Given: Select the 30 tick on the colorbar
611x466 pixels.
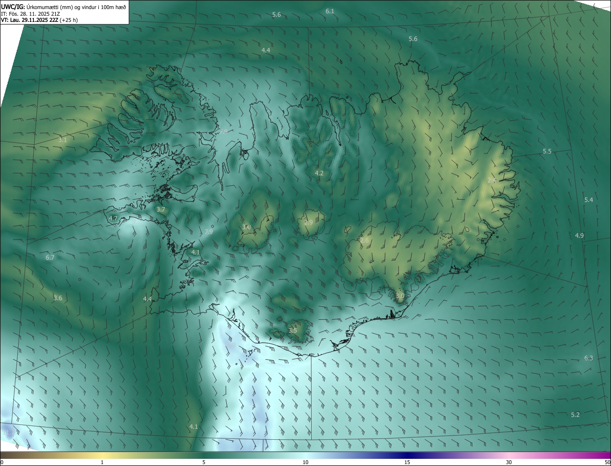Looking at the screenshot, I should 509,462.
